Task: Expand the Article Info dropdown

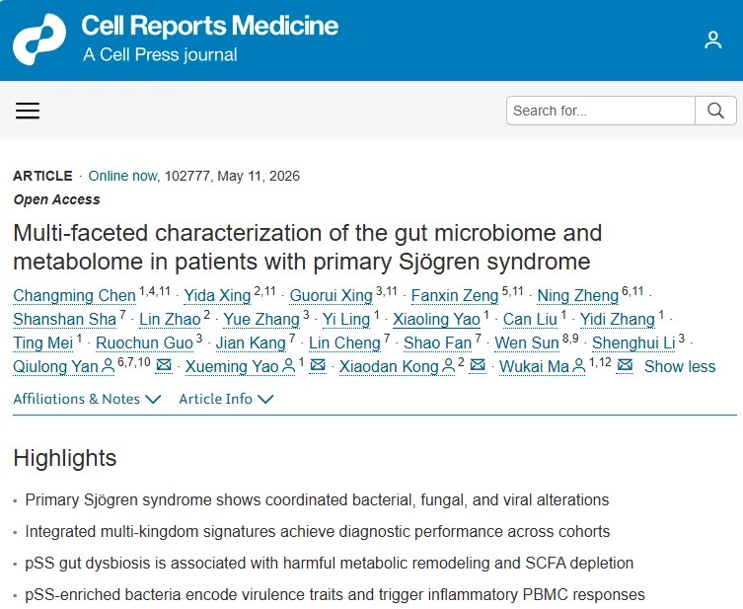Action: [226, 399]
